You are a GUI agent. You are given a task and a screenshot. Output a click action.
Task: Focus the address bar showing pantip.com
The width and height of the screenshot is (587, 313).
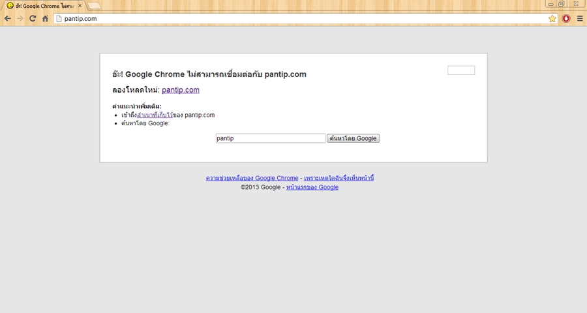pyautogui.click(x=305, y=18)
